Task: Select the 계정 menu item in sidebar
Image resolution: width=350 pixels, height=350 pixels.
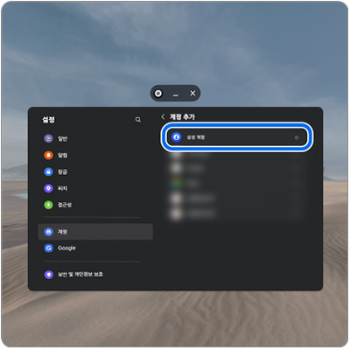Action: click(x=95, y=232)
